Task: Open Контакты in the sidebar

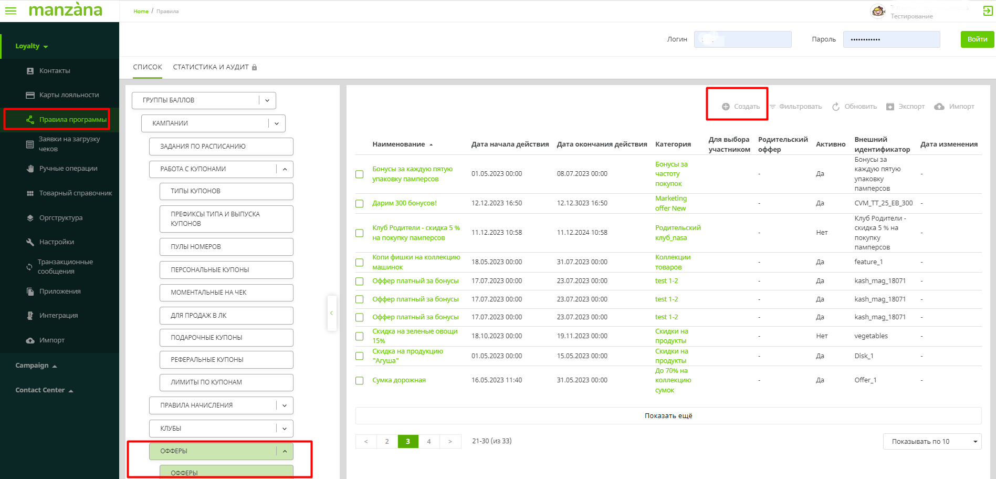Action: [54, 71]
